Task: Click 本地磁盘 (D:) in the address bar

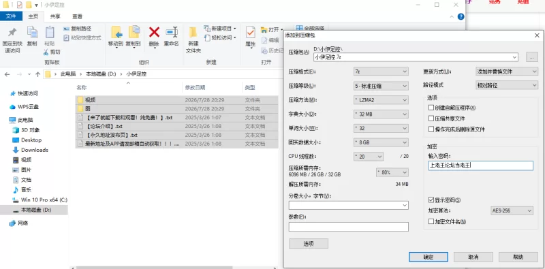Action: pyautogui.click(x=101, y=74)
